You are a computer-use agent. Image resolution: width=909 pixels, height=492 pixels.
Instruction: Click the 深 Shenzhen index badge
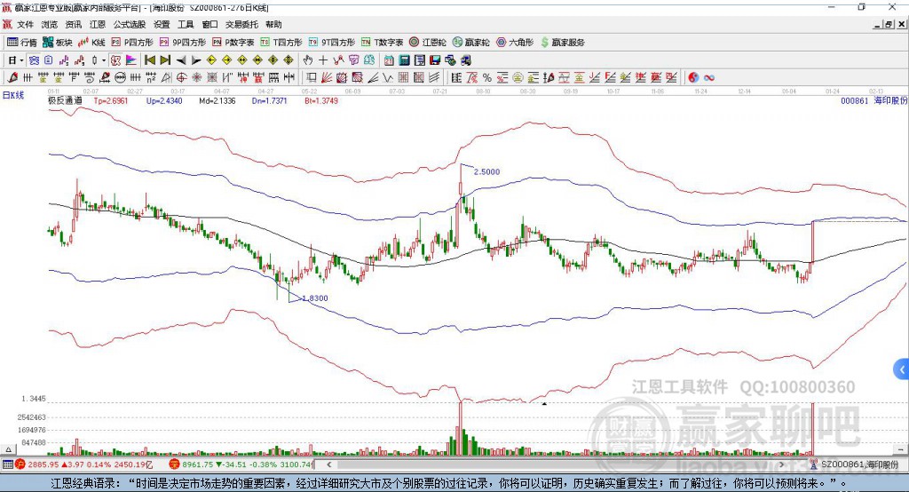pyautogui.click(x=175, y=464)
